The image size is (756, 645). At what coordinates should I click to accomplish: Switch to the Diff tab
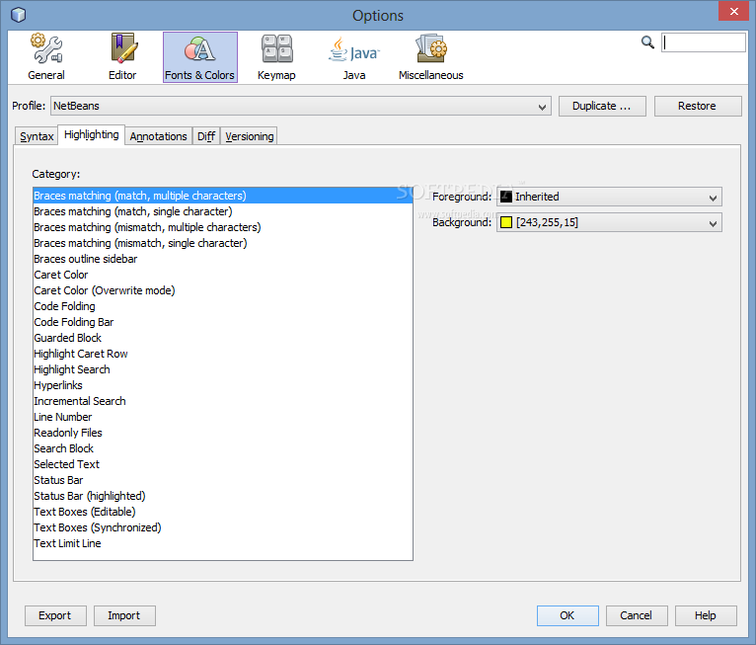206,136
